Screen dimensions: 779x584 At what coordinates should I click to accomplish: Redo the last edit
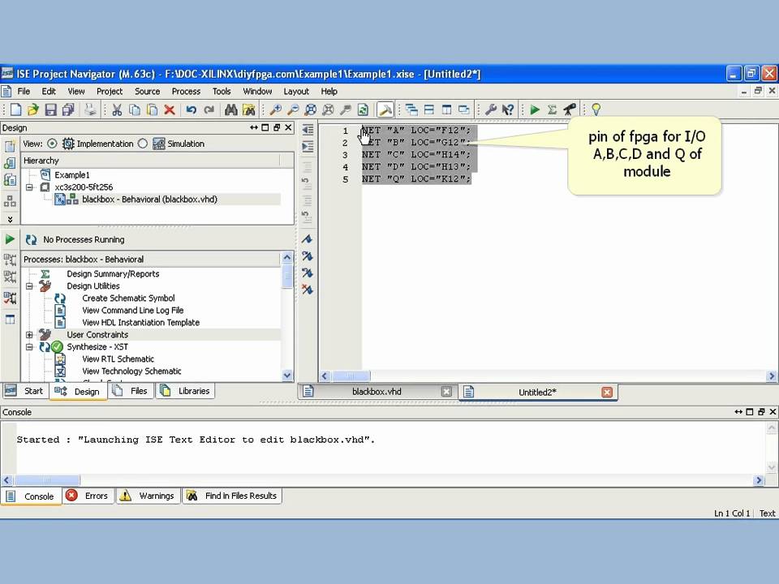pyautogui.click(x=209, y=109)
